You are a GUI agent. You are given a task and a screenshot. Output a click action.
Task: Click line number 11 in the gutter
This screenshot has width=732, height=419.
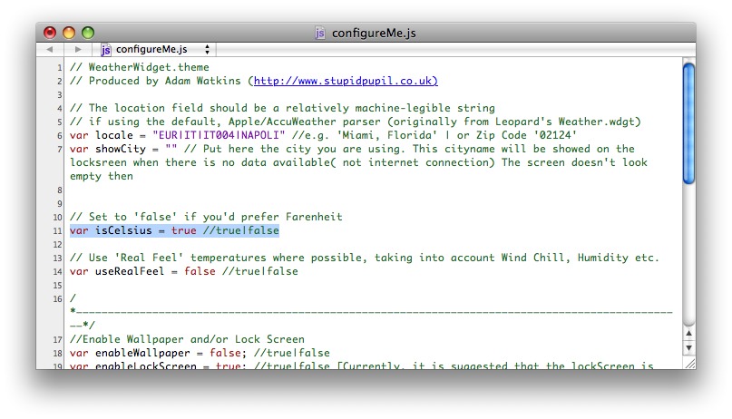click(59, 230)
